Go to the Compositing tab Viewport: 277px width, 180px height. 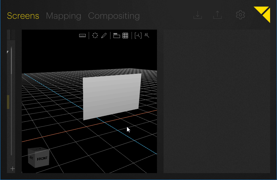(114, 16)
